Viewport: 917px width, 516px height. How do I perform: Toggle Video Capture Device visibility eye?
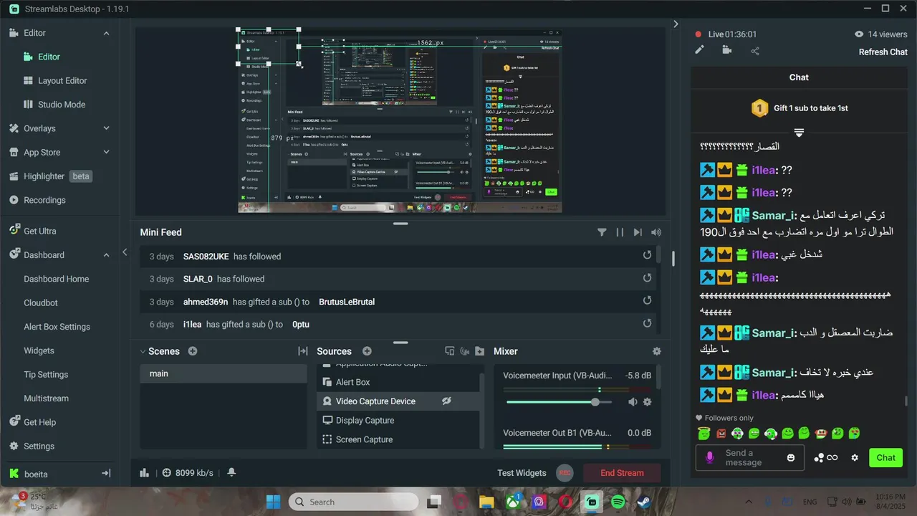tap(446, 401)
